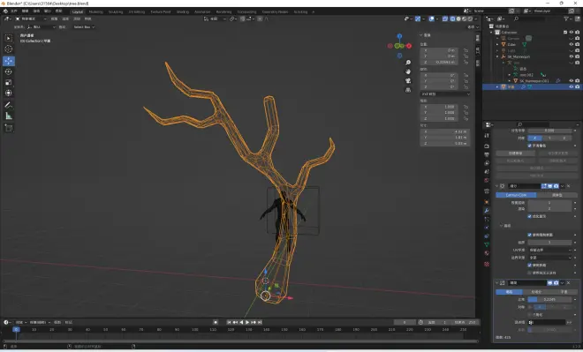Open the Modifier wrench properties tab
583x352 pixels.
coord(487,211)
